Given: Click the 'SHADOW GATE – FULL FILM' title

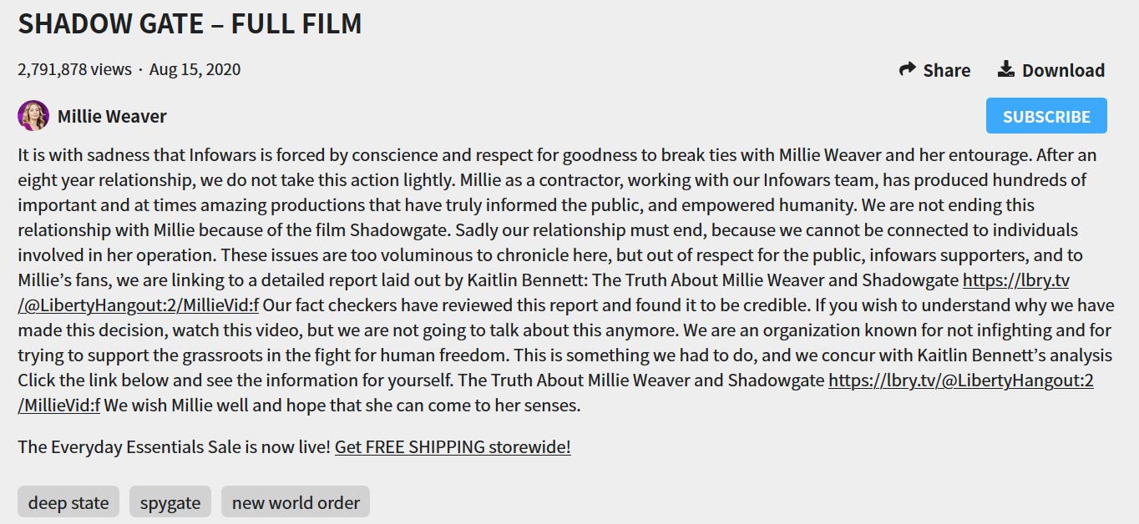Looking at the screenshot, I should tap(190, 24).
